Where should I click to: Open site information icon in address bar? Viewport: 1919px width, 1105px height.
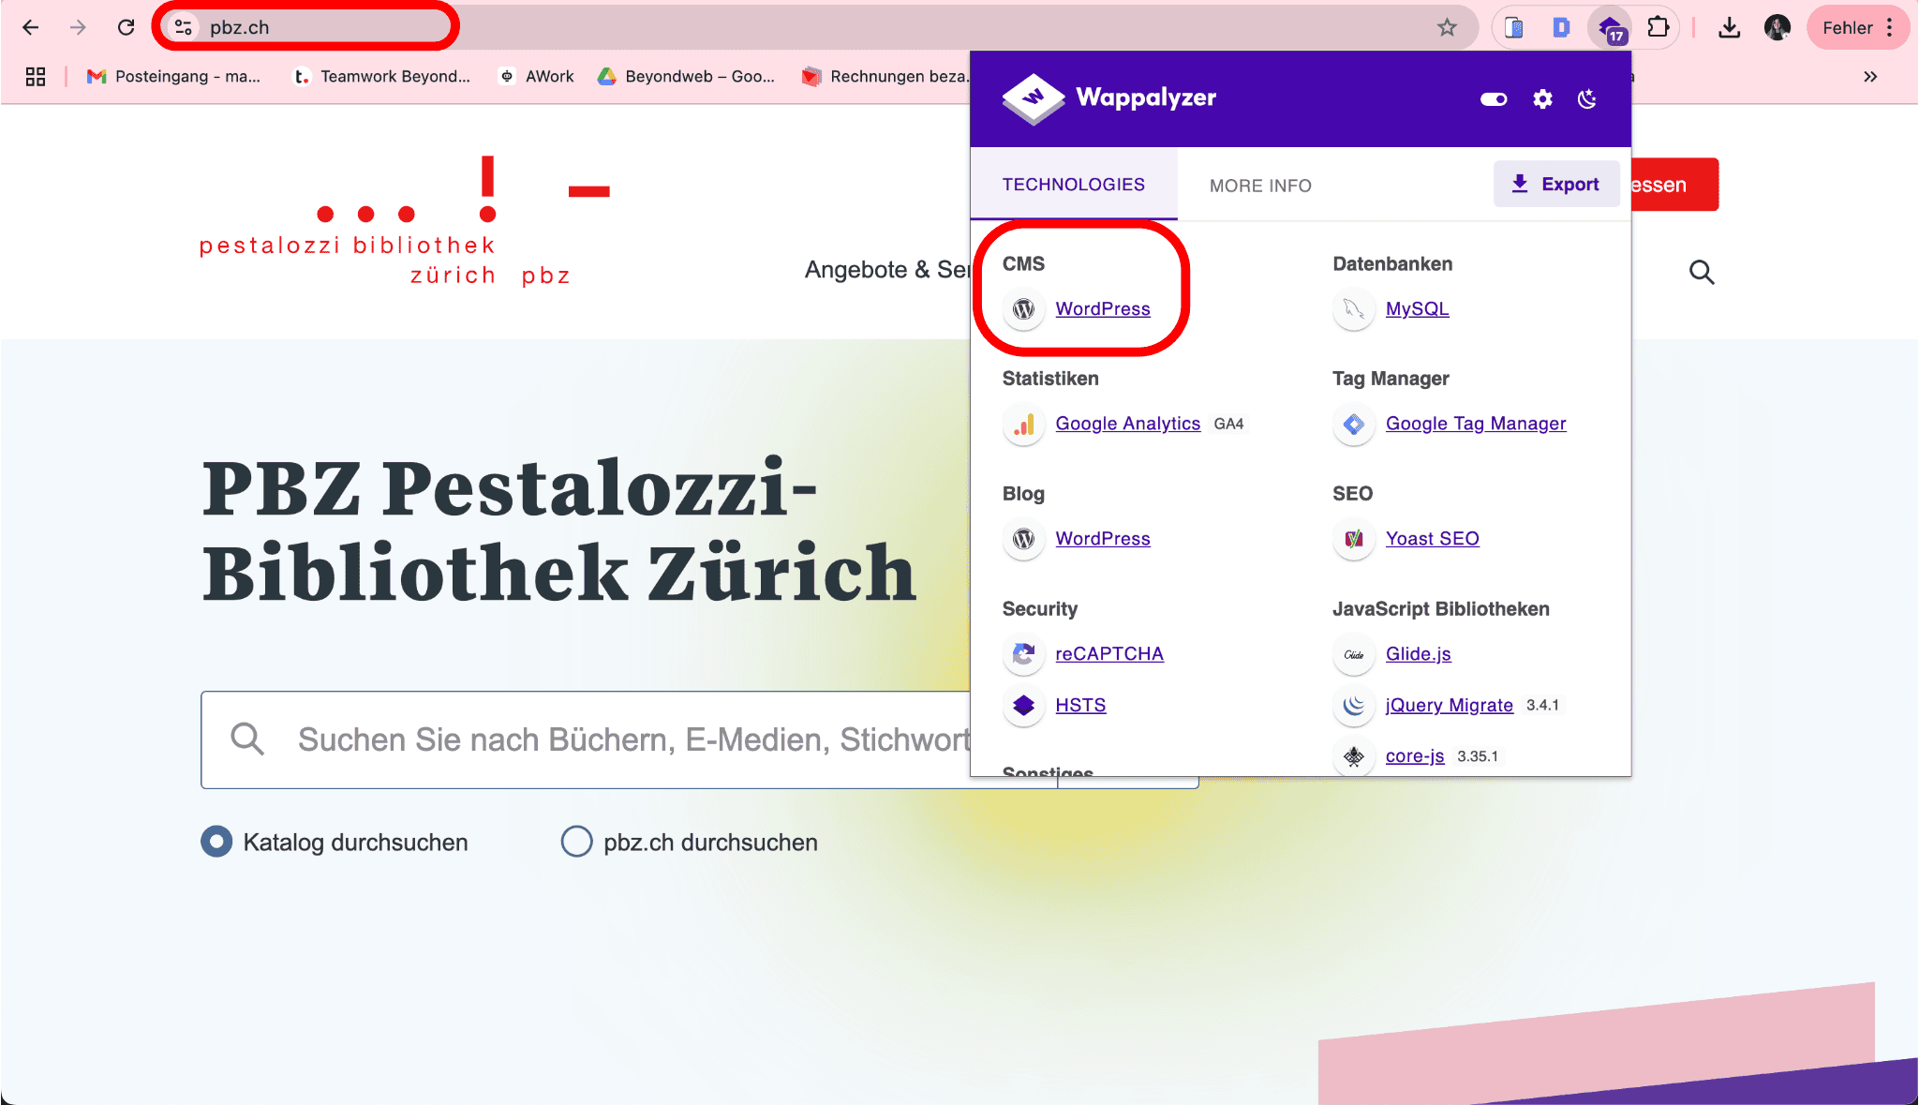(x=184, y=27)
